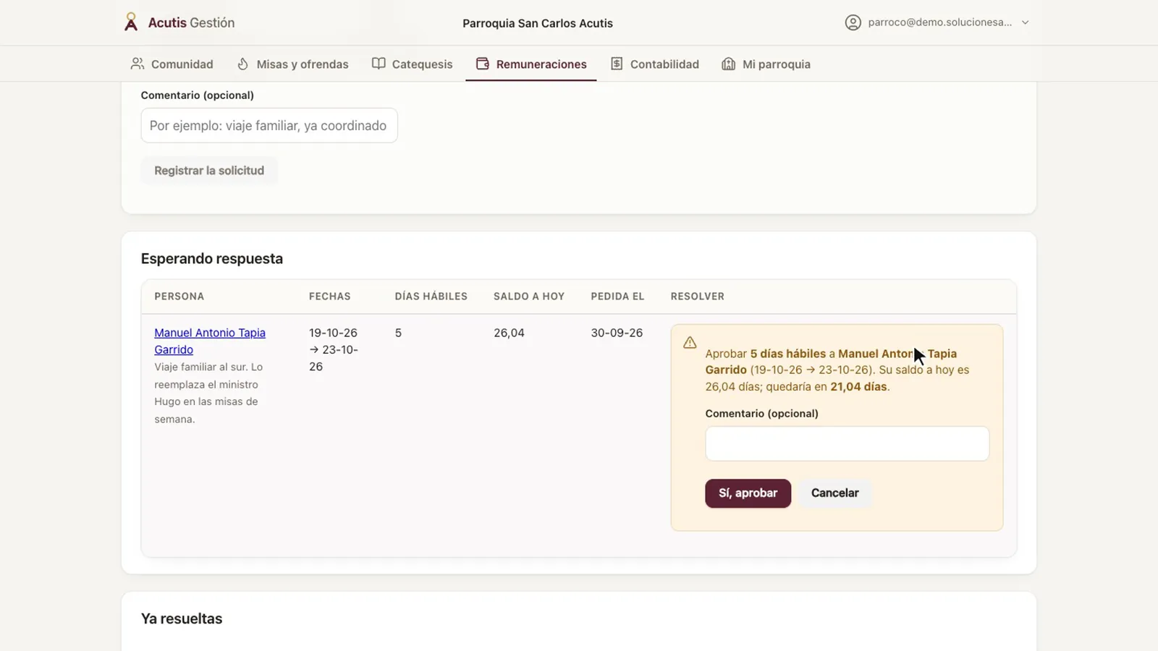Click the RESOLVER column header
Viewport: 1158px width, 651px height.
(697, 297)
